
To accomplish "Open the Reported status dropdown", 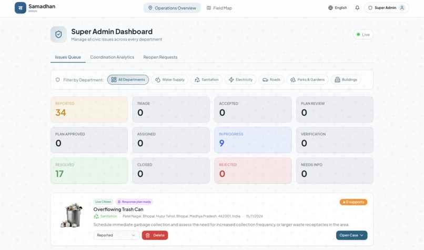I will coord(116,235).
